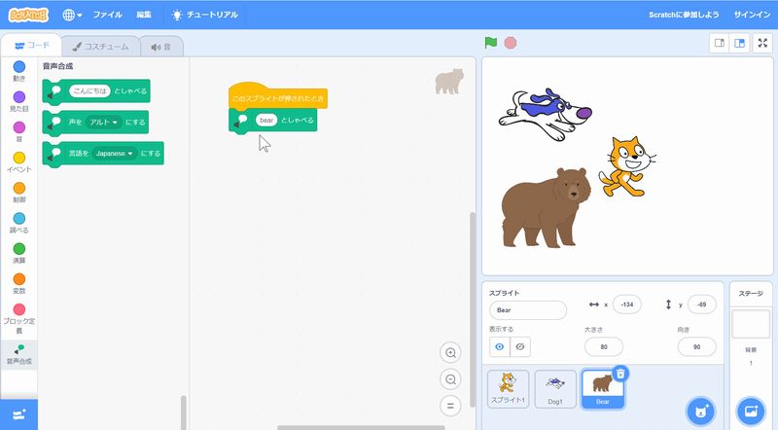
Task: Reset workspace zoom with equals icon
Action: click(449, 406)
